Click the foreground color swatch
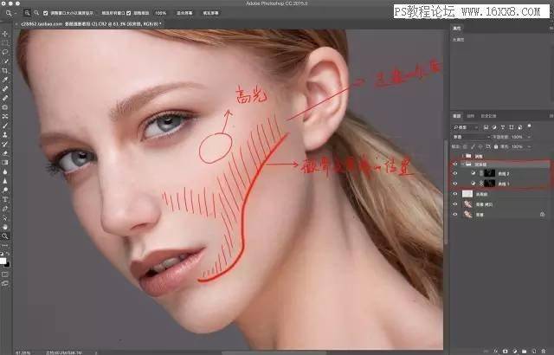Image resolution: width=554 pixels, height=355 pixels. 3,261
